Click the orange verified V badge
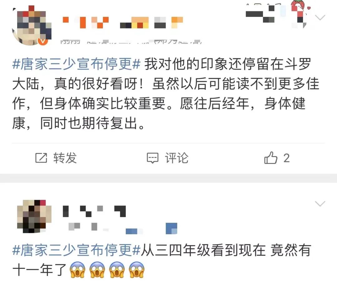This screenshot has height=286, width=337. pyautogui.click(x=43, y=41)
